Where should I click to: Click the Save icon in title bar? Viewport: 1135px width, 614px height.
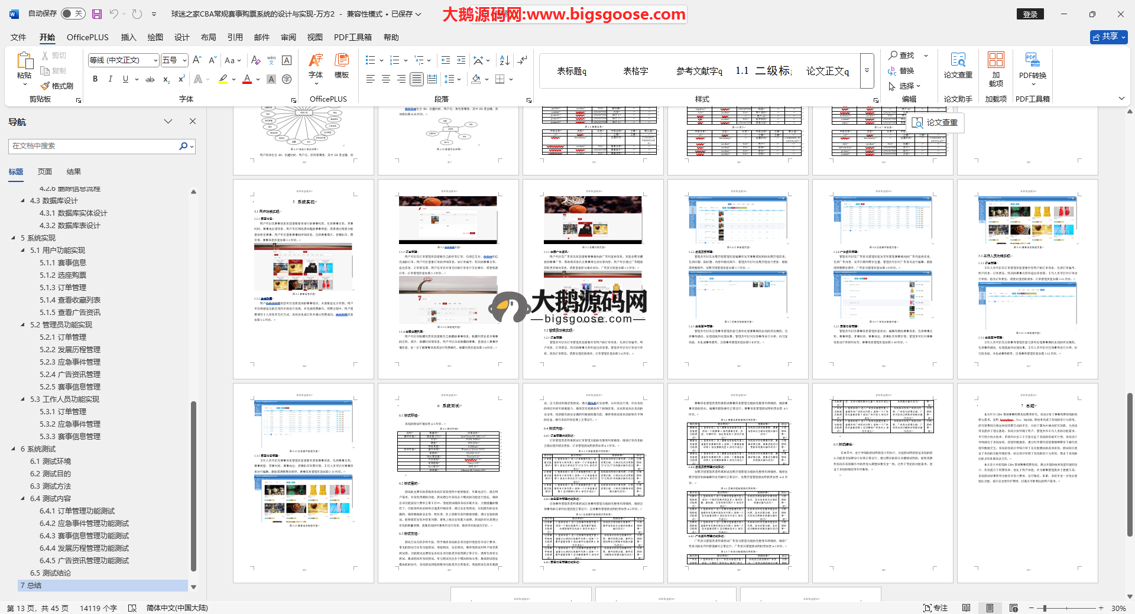pyautogui.click(x=97, y=14)
